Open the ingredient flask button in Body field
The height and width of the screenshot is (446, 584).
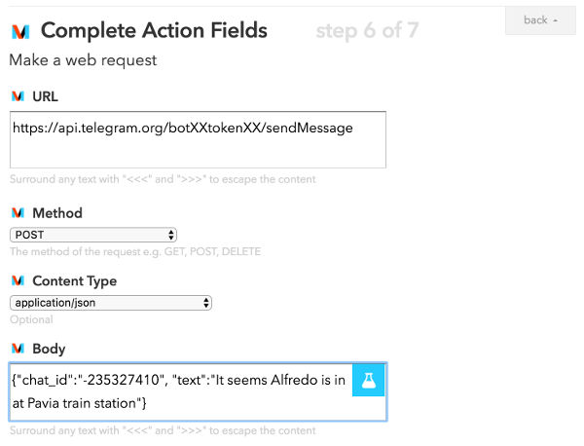pyautogui.click(x=368, y=380)
